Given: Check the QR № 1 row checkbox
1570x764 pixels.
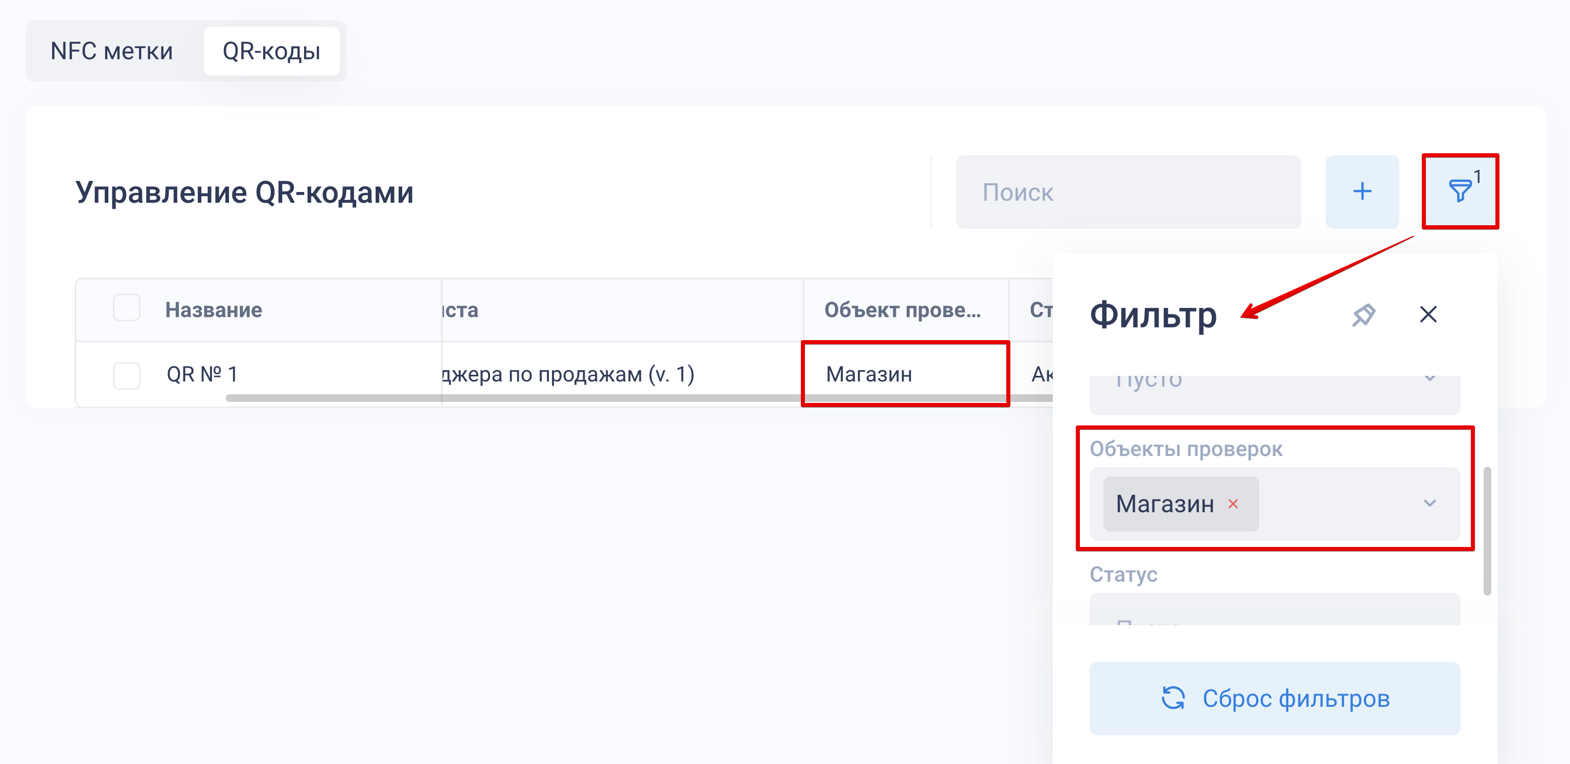Looking at the screenshot, I should (x=127, y=375).
